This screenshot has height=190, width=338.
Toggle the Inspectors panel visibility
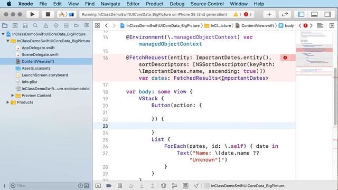coord(327,14)
